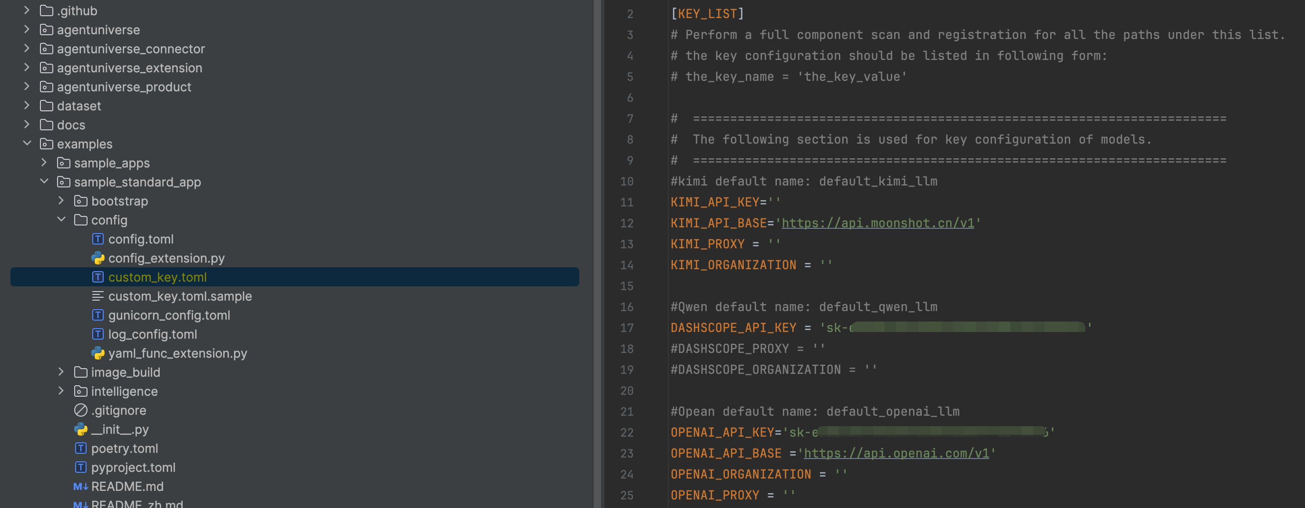Collapse the config folder
The width and height of the screenshot is (1305, 508).
click(61, 219)
